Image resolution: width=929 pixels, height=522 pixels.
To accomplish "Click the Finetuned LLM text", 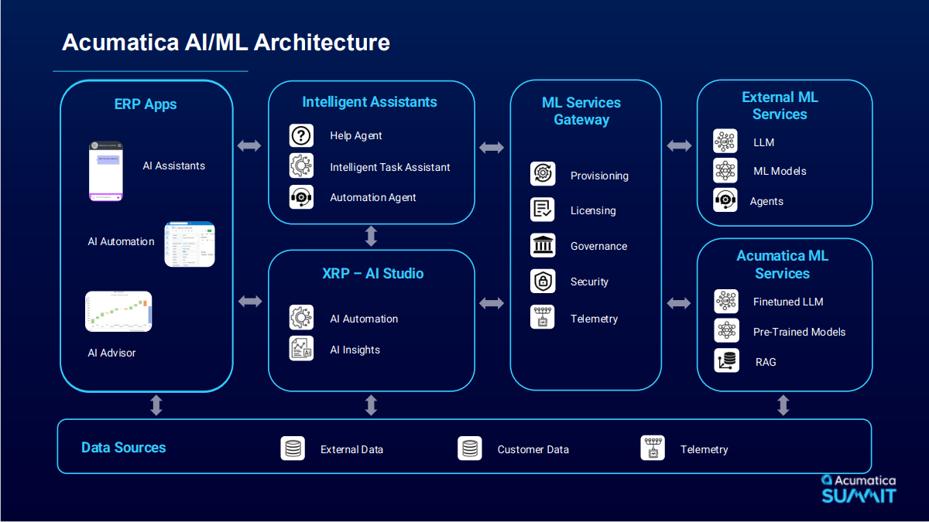I will pyautogui.click(x=788, y=302).
